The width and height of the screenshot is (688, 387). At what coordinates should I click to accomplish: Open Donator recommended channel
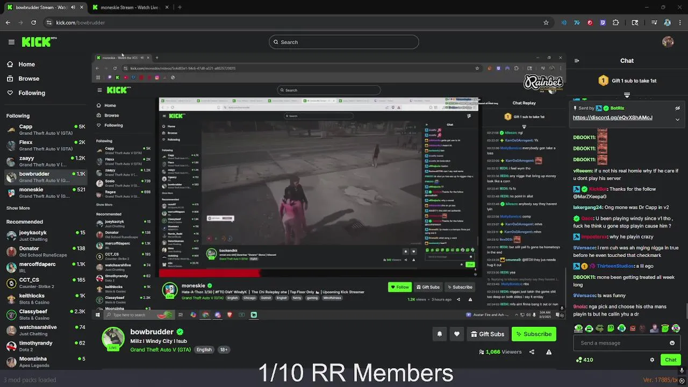pyautogui.click(x=46, y=252)
